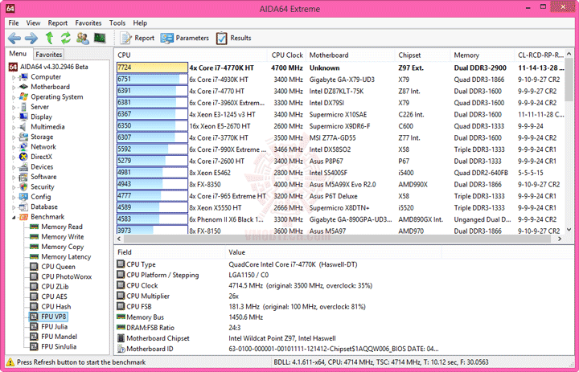Image resolution: width=579 pixels, height=372 pixels.
Task: Expand the Storage tree node
Action: tap(14, 137)
